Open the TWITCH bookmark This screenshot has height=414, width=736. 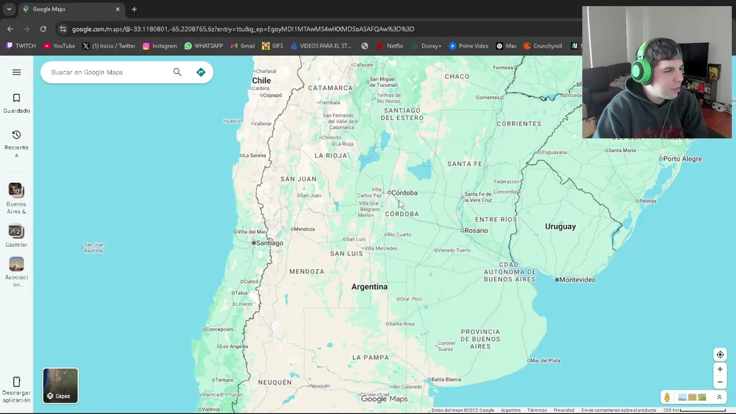21,46
